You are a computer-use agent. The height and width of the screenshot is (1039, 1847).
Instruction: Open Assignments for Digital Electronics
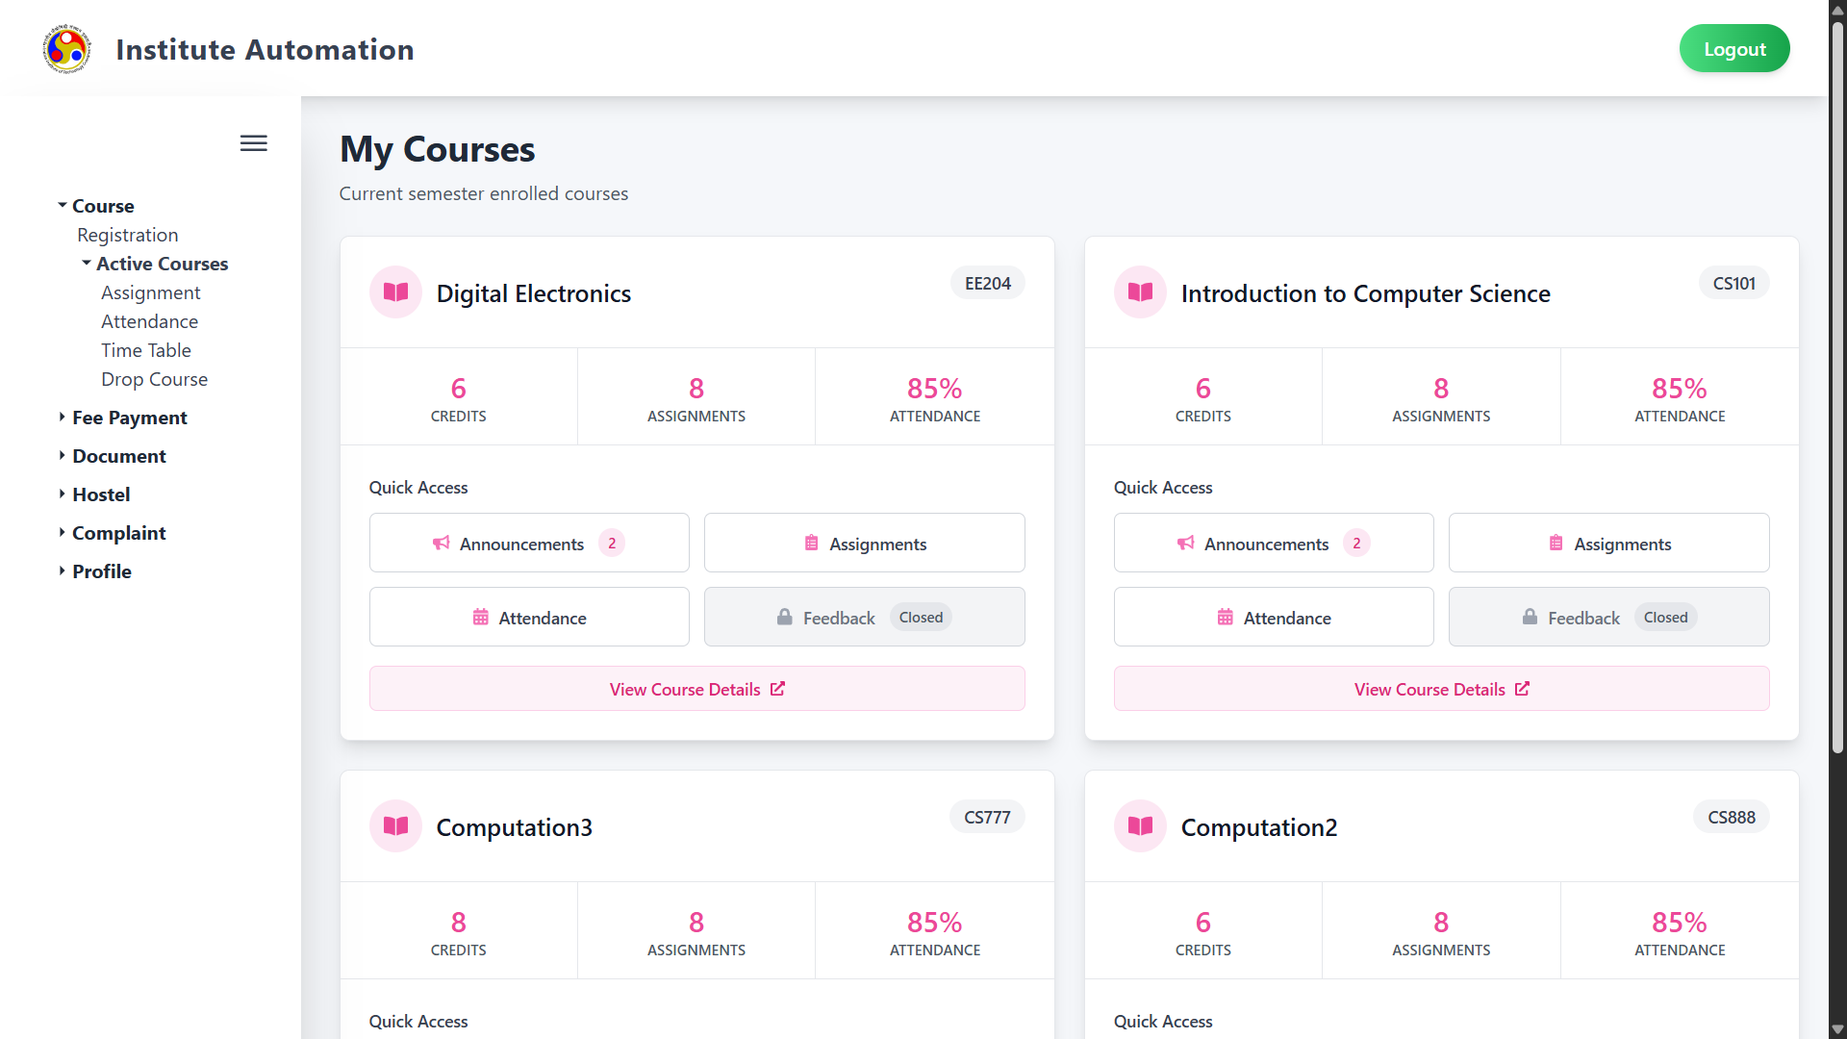pyautogui.click(x=865, y=544)
